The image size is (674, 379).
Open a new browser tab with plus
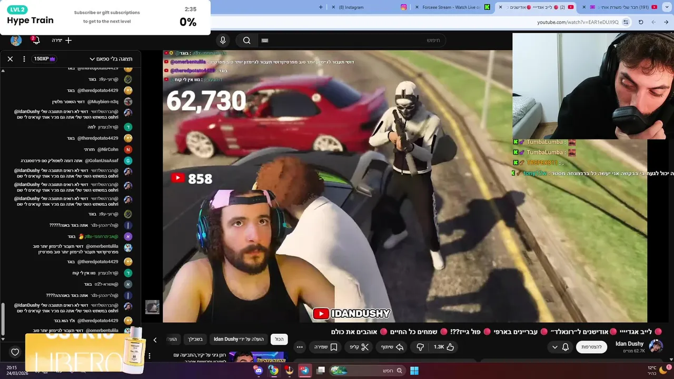tap(321, 7)
